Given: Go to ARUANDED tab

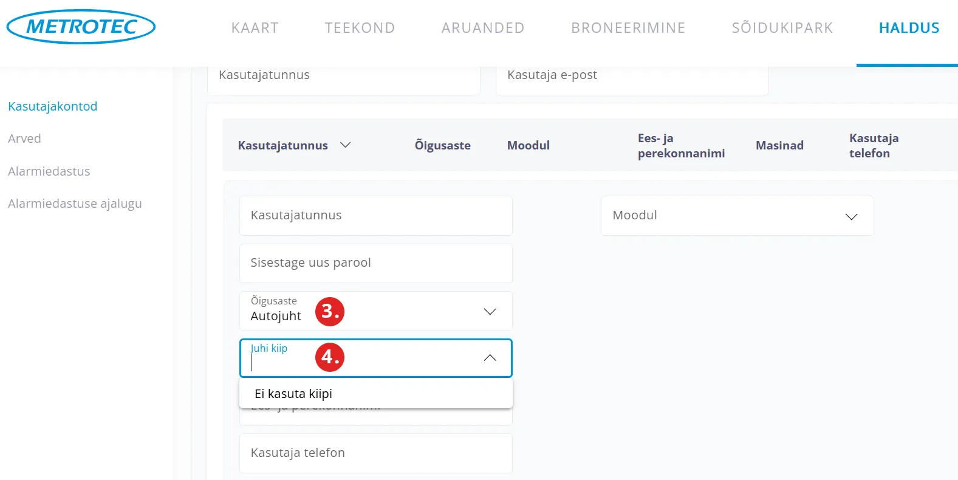Looking at the screenshot, I should (x=483, y=28).
